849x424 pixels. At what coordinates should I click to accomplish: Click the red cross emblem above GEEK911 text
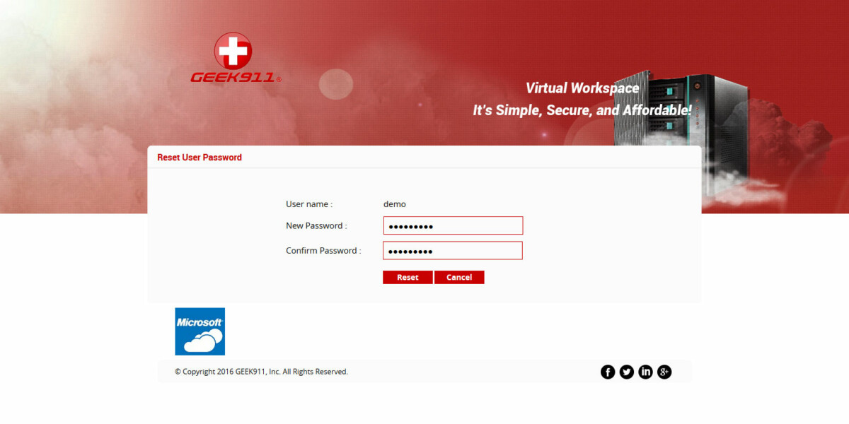pyautogui.click(x=232, y=51)
